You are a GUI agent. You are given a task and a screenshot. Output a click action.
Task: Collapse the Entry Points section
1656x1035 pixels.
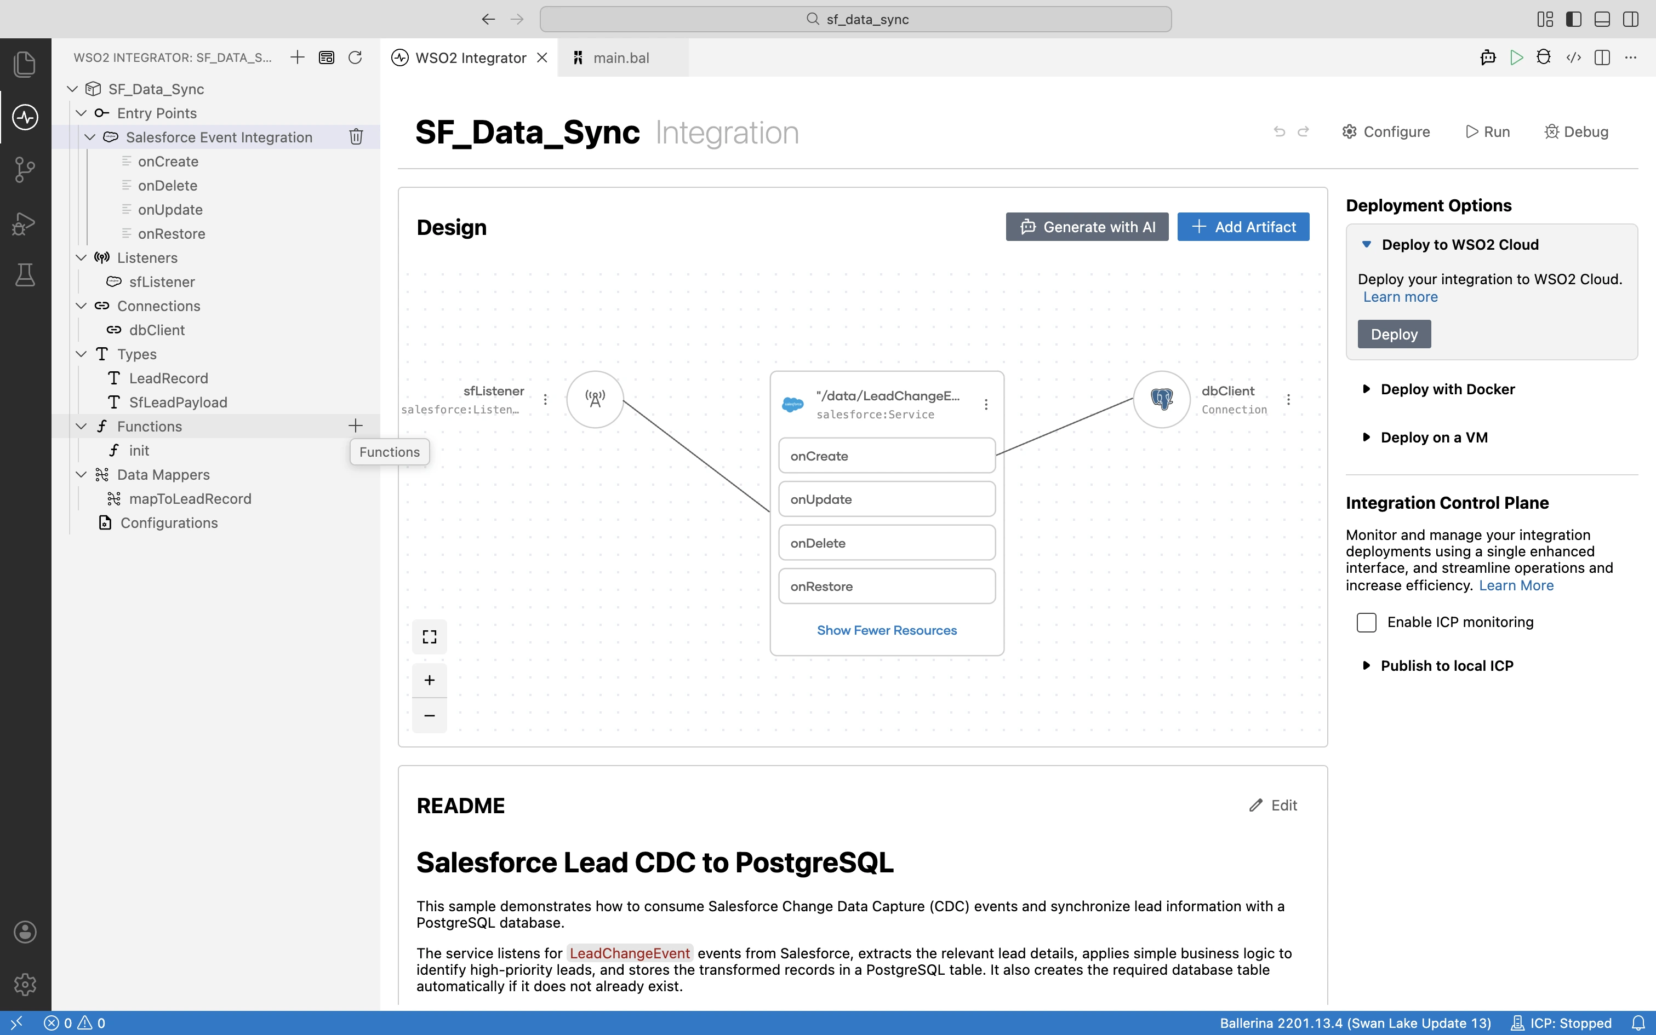[x=82, y=113]
